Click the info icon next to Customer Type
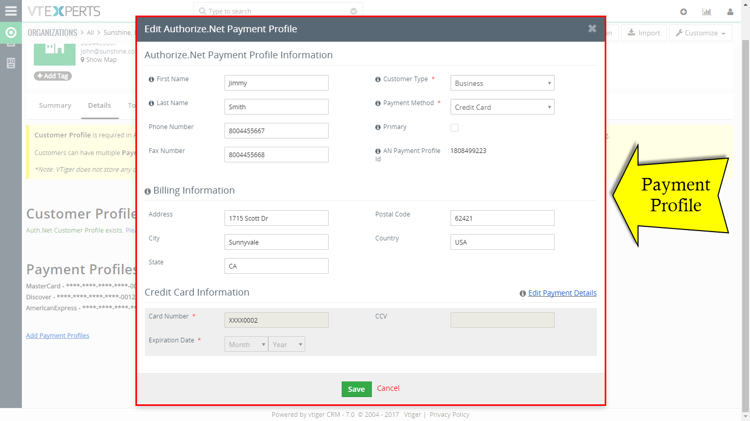 tap(378, 79)
